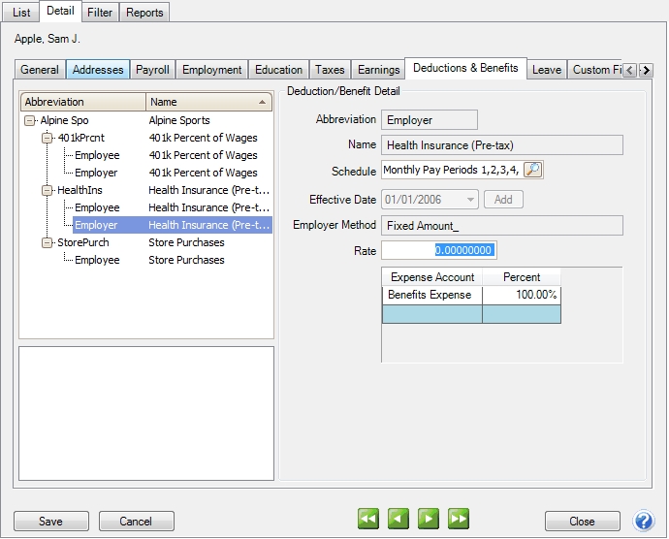
Task: Go to the previous record arrow
Action: coord(398,521)
